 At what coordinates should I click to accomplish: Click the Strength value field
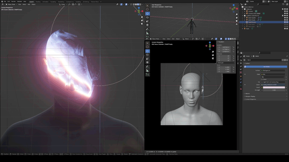click(273, 90)
